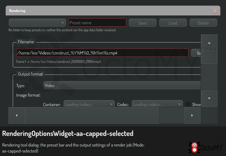Open the Type dropdown showing Video
Image resolution: width=226 pixels, height=156 pixels.
[122, 85]
